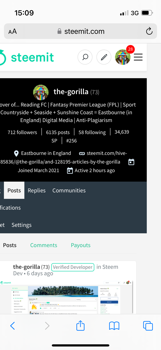The width and height of the screenshot is (161, 350).
Task: Tap the pencil compose post icon
Action: coord(104,57)
